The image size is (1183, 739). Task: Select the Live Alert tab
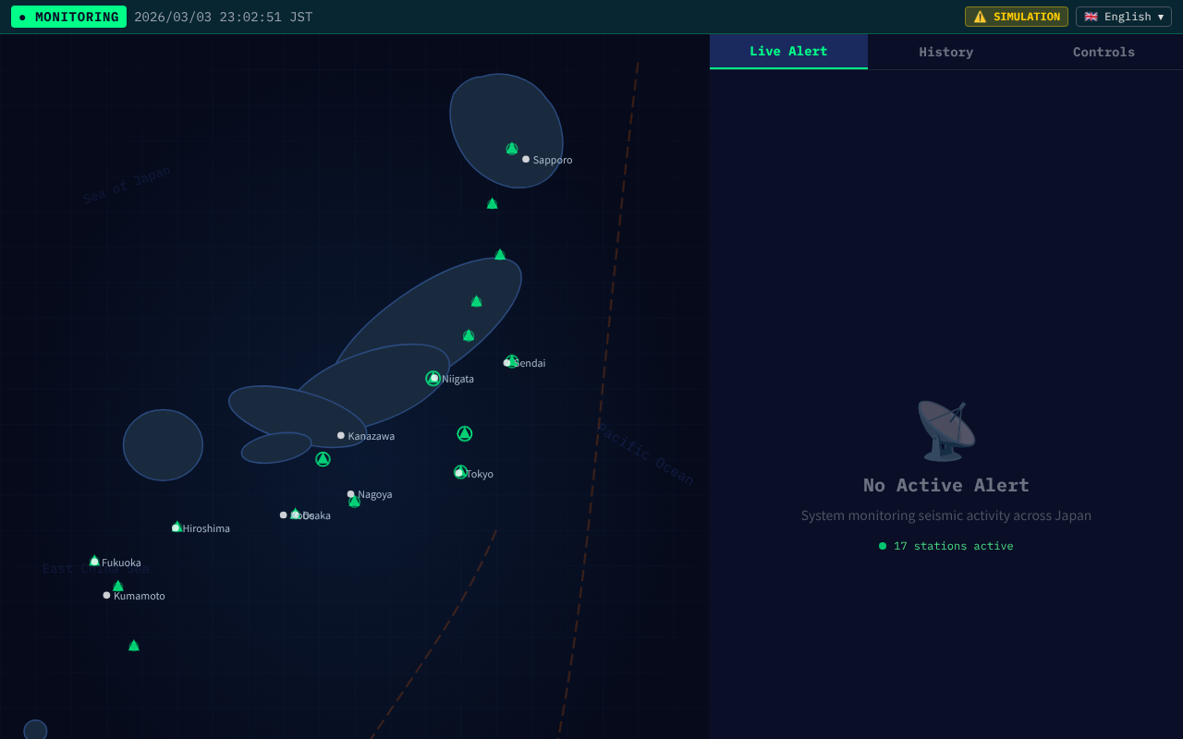click(788, 52)
